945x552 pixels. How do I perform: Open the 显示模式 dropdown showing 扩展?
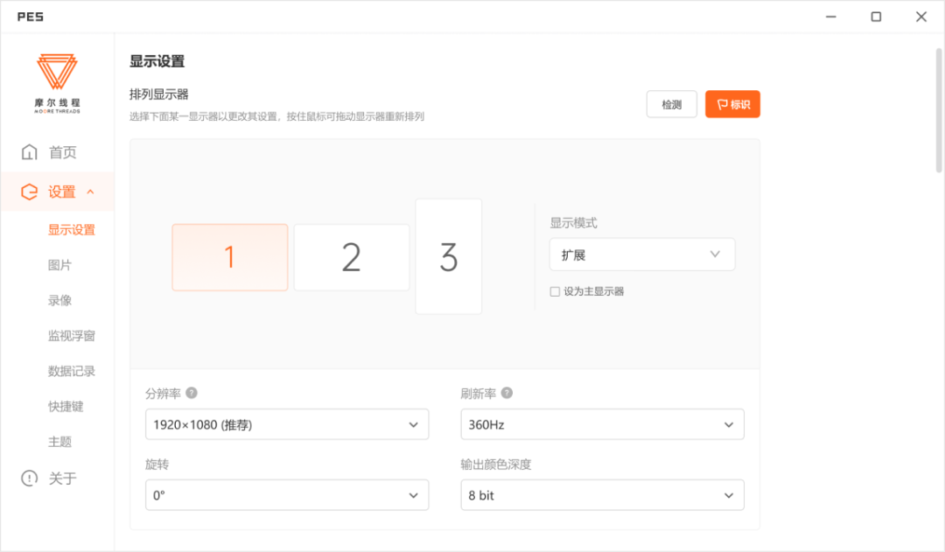coord(642,255)
